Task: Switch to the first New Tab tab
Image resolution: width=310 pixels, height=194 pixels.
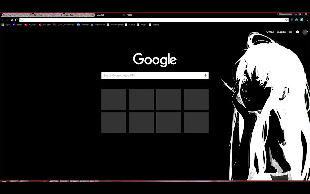Action: [16, 15]
